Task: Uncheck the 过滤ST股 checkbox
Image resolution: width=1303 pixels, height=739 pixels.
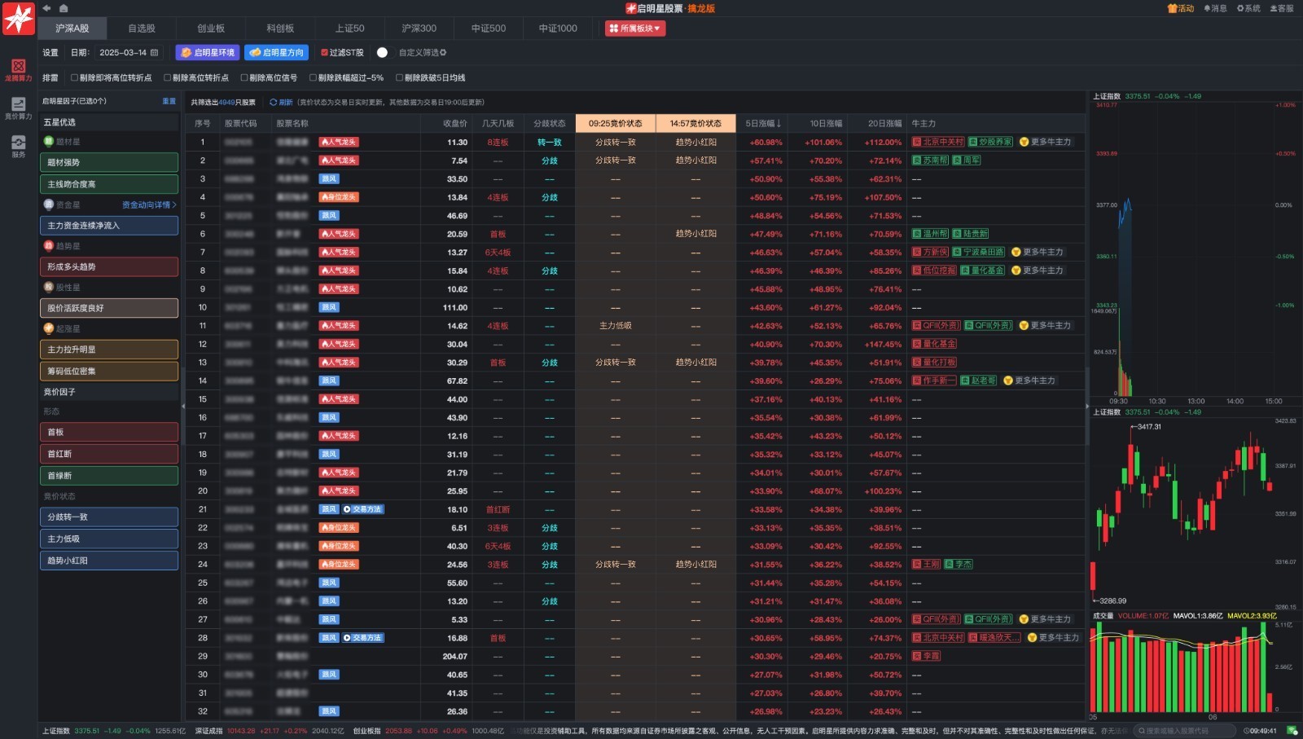Action: (324, 53)
